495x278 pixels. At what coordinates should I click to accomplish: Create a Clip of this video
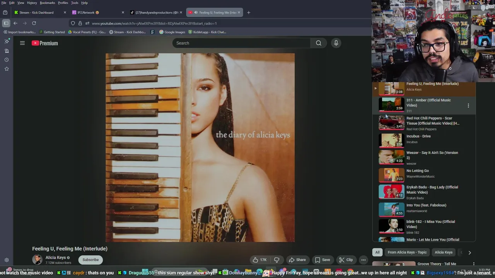(x=346, y=260)
